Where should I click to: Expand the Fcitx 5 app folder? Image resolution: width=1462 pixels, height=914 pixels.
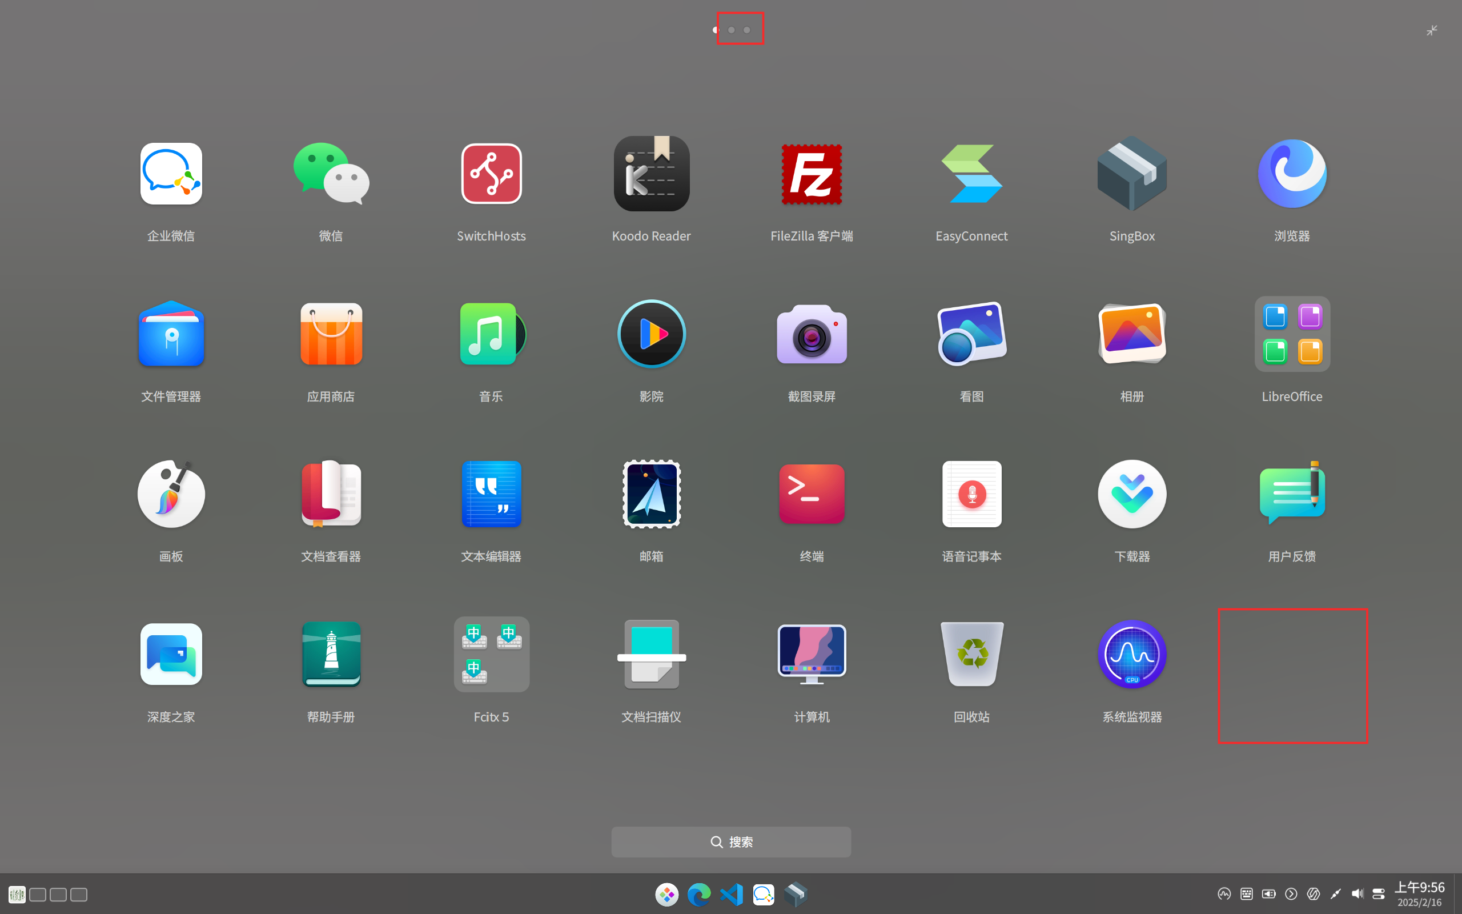(x=491, y=654)
